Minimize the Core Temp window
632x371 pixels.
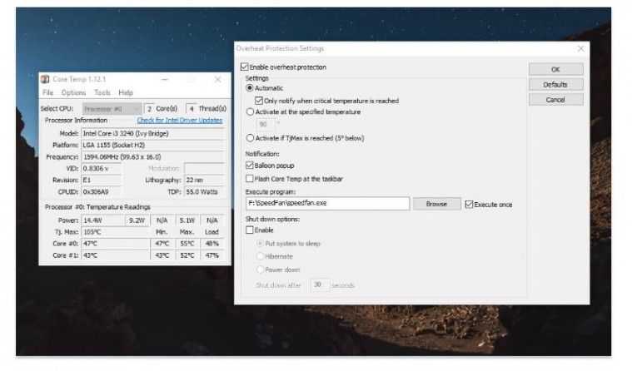[x=164, y=79]
